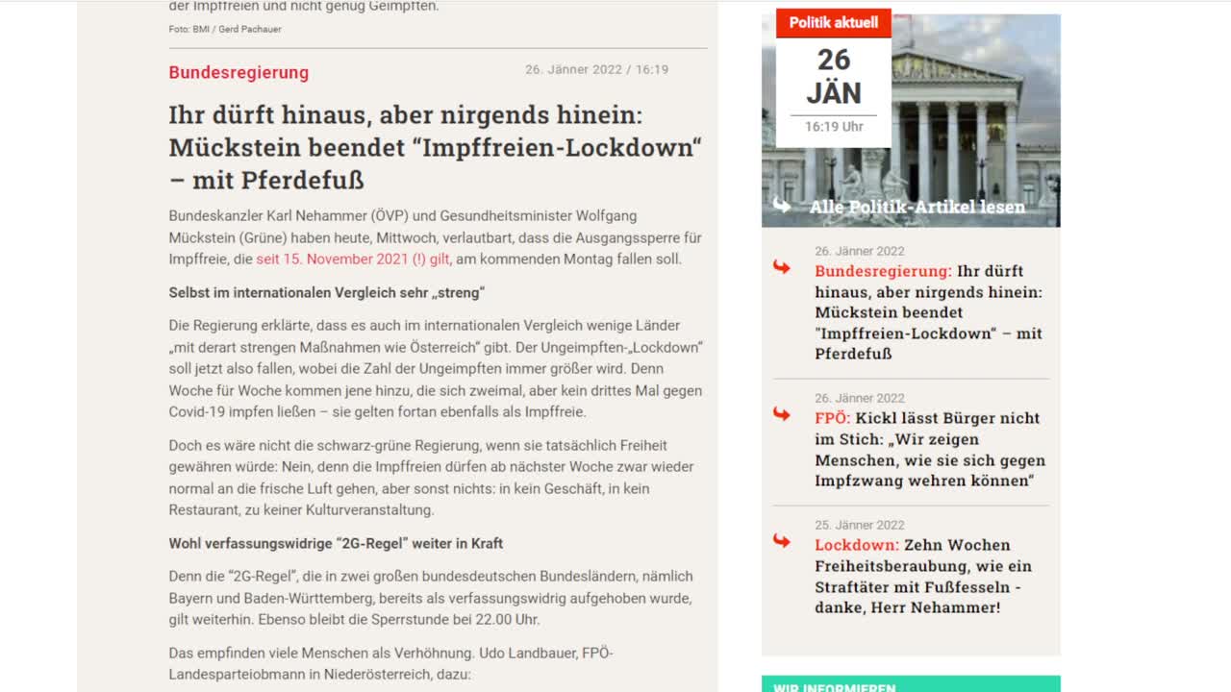The width and height of the screenshot is (1231, 692).
Task: Click the '16:19 Uhr' time label
Action: point(834,126)
